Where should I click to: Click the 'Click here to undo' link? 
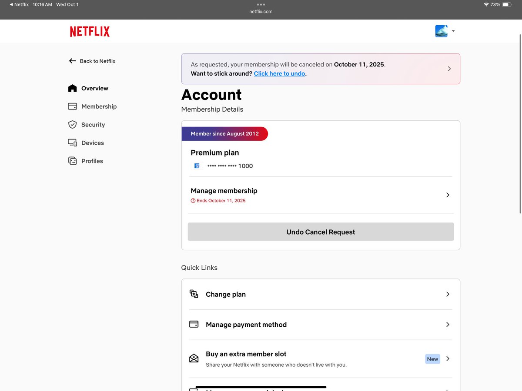280,73
